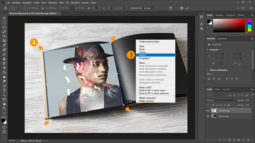
Task: Select the Paint Bucket tool
Action: (4, 72)
